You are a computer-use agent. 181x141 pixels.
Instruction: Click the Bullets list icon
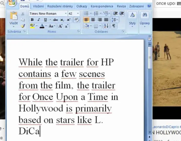(86, 13)
